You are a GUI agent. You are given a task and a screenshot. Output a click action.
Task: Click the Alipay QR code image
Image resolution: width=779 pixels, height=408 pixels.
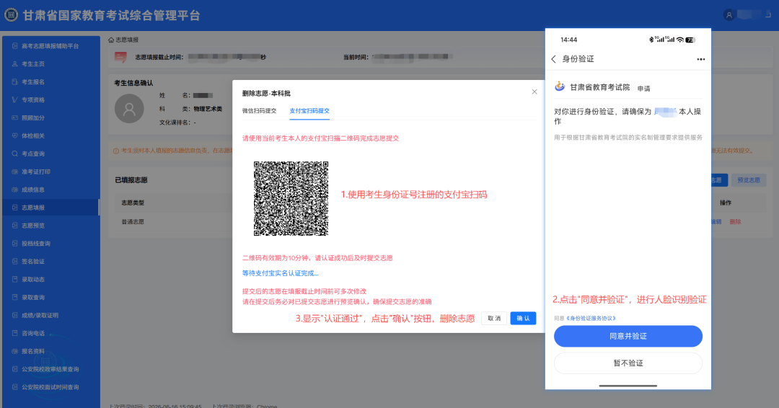click(291, 198)
